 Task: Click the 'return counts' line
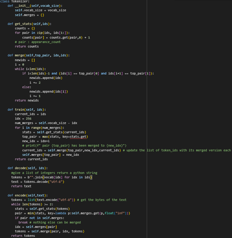(x=27, y=47)
